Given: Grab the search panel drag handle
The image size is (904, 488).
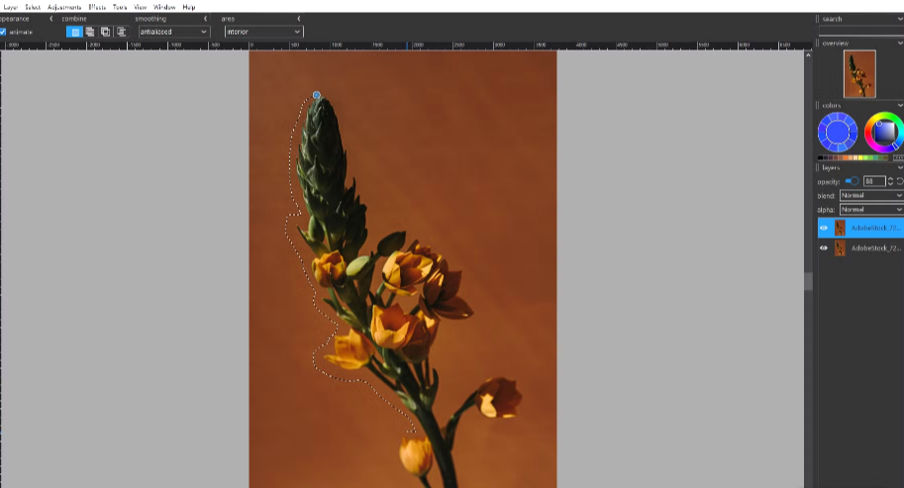Looking at the screenshot, I should click(x=818, y=19).
